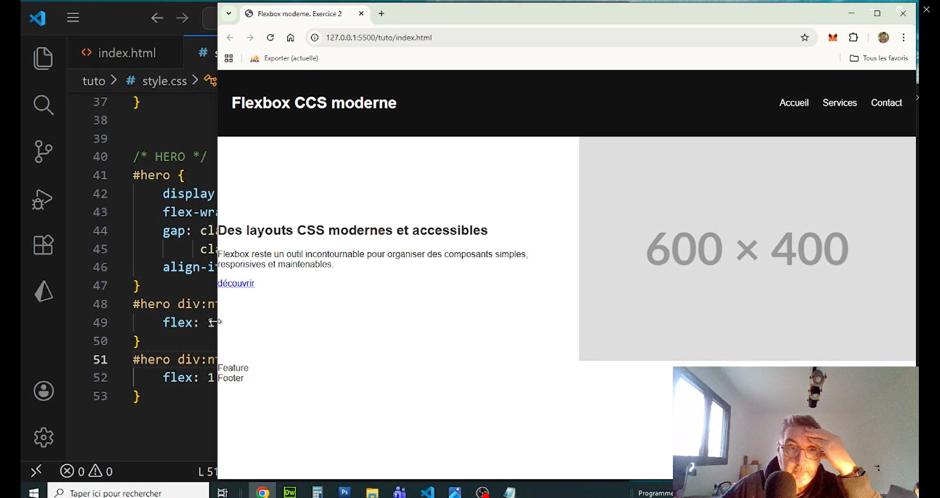
Task: Open the Accounts menu in the activity bar
Action: click(x=43, y=391)
